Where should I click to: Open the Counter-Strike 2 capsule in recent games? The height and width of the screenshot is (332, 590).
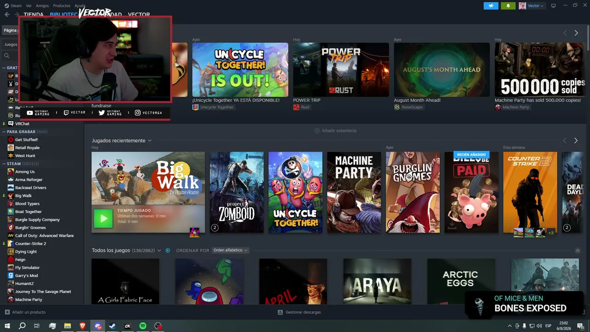tap(530, 192)
